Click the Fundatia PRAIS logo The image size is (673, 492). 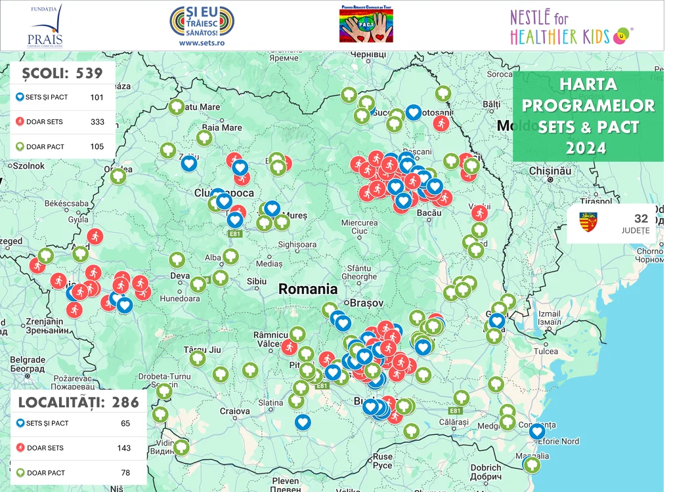tap(45, 26)
